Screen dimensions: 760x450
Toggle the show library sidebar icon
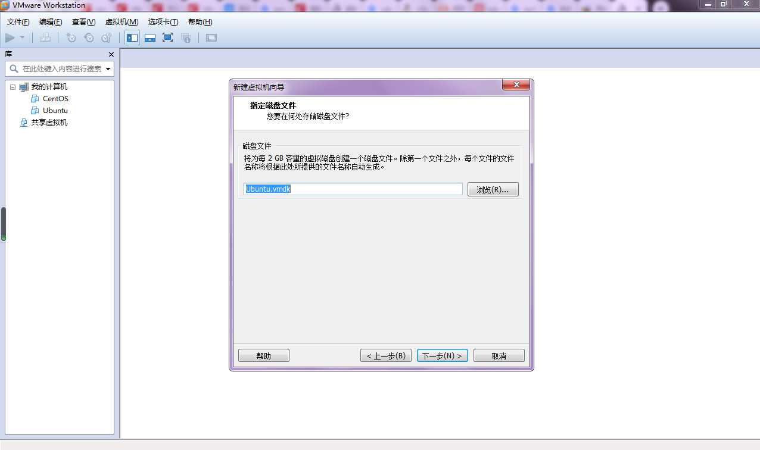click(x=132, y=37)
